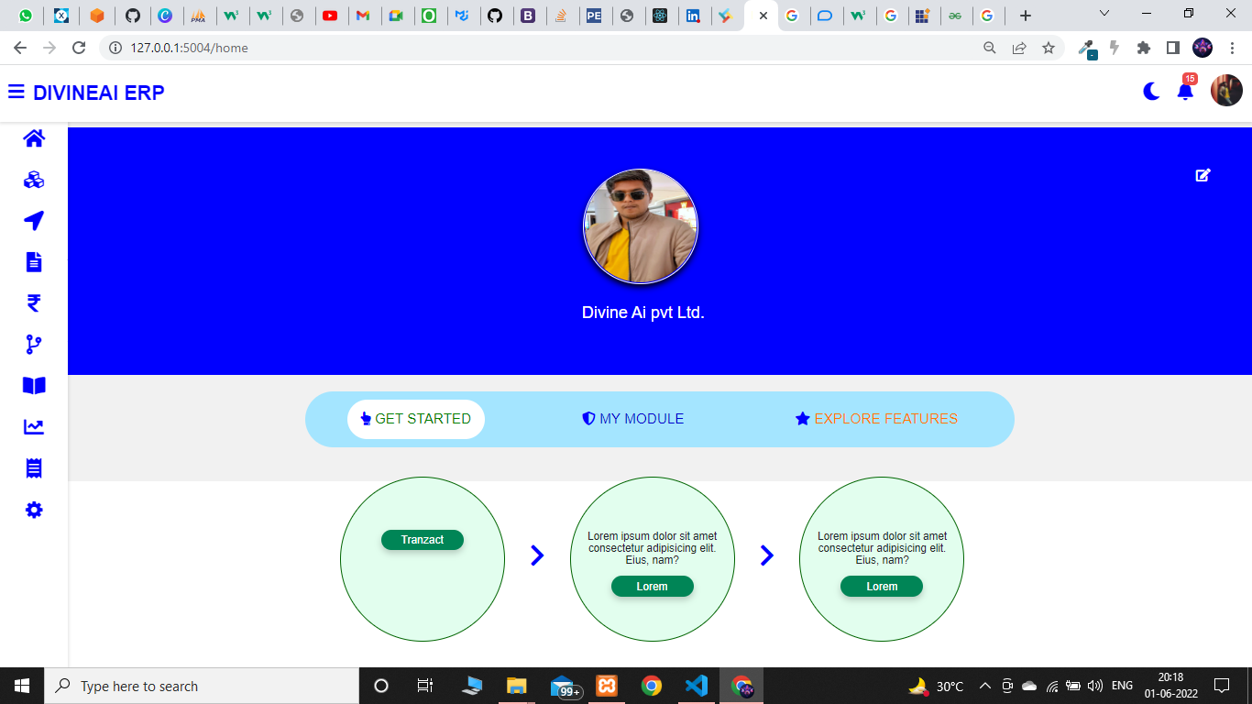
Task: Select the analytics chart icon in sidebar
Action: click(x=33, y=426)
